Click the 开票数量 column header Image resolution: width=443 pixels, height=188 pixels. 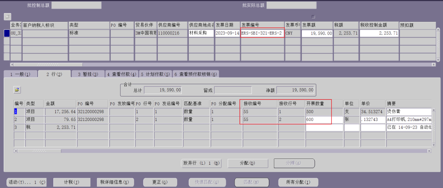pos(324,103)
